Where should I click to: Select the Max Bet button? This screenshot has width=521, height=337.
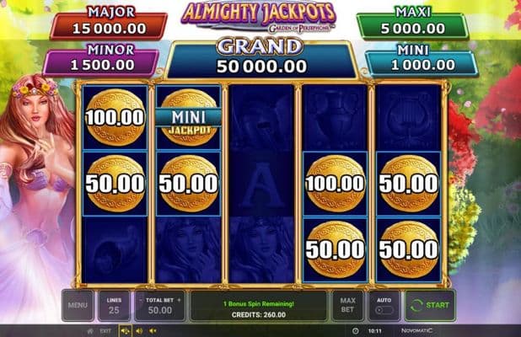tap(347, 305)
